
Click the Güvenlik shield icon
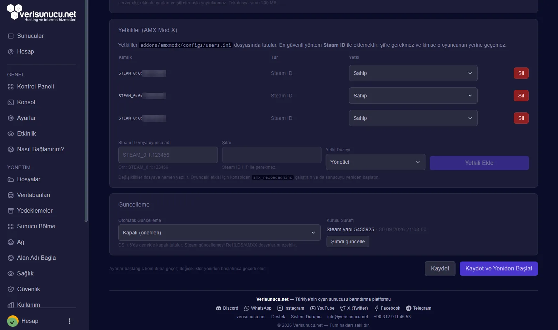[x=11, y=289]
